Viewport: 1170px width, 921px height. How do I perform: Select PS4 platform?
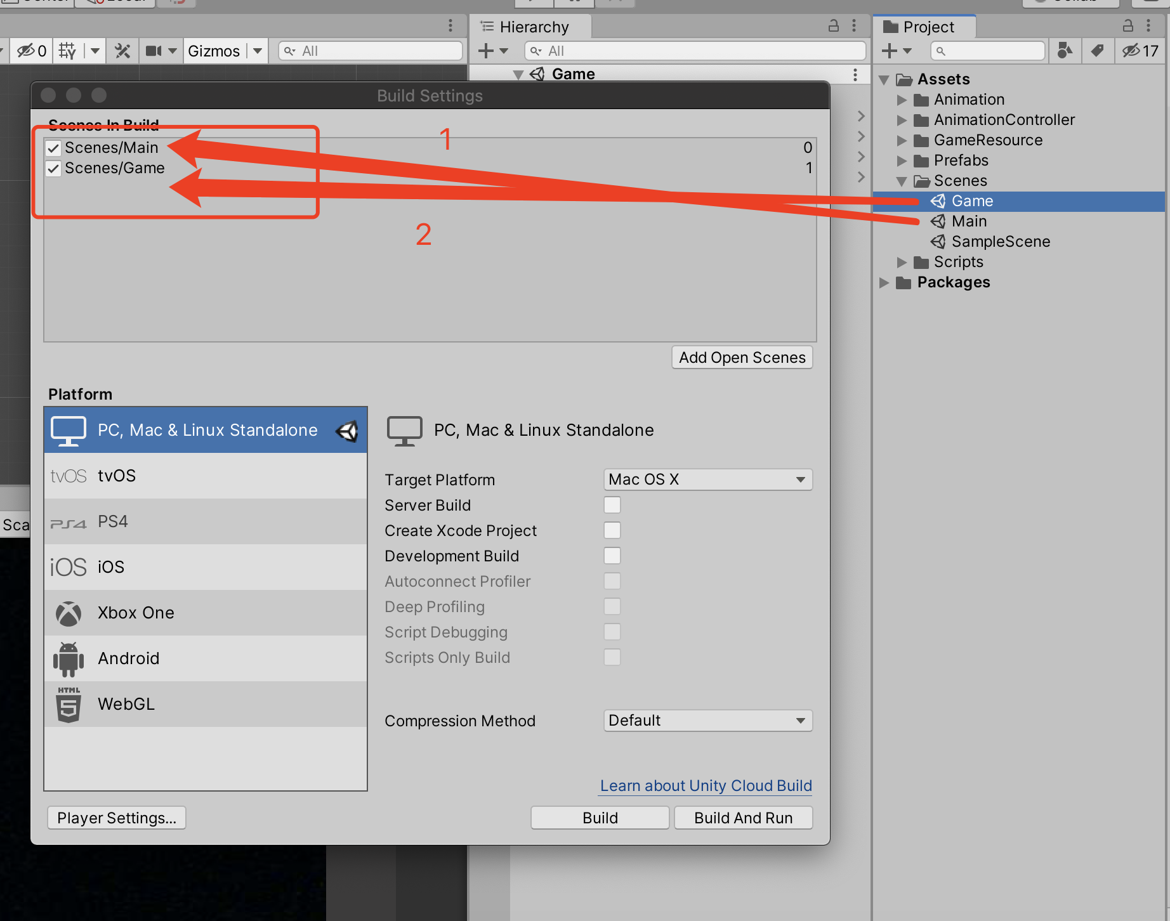point(206,521)
